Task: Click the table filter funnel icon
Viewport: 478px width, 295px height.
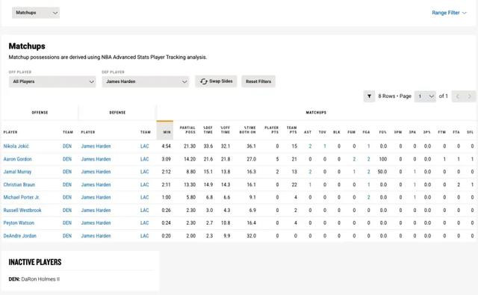Action: [x=369, y=96]
